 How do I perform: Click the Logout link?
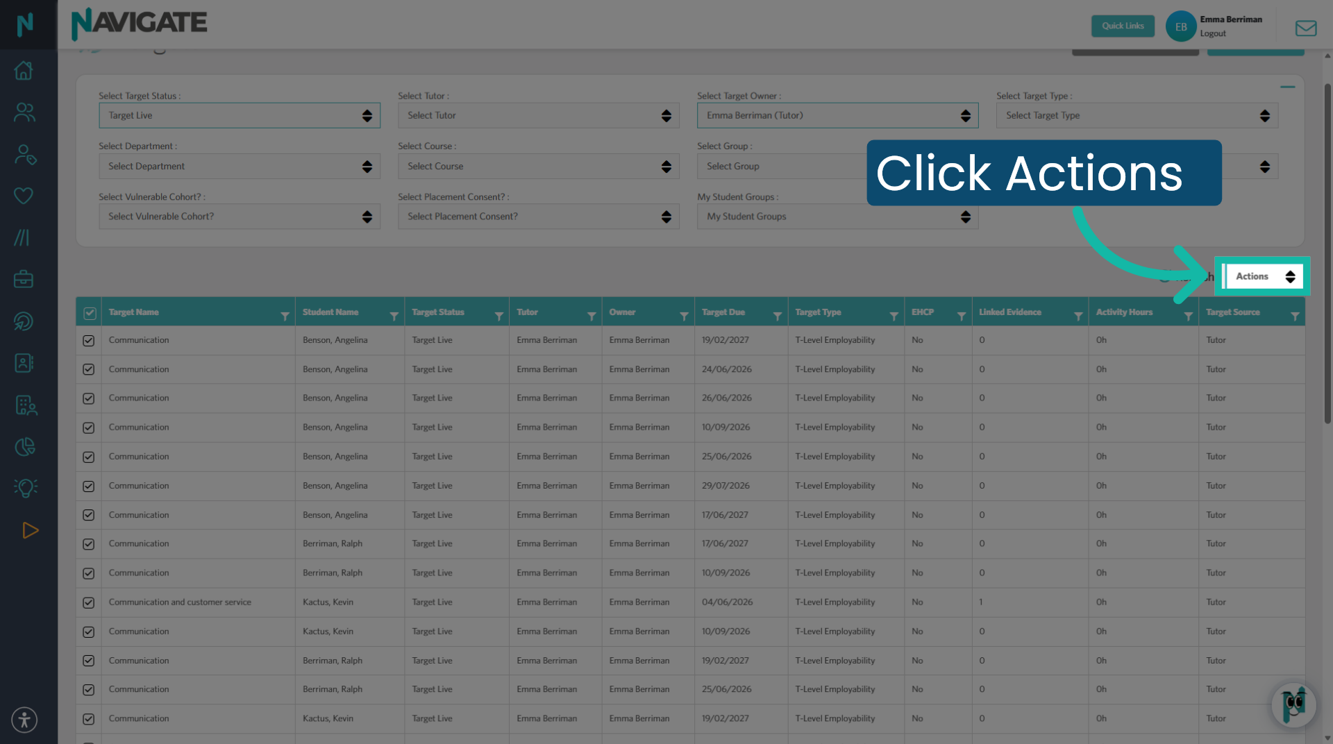[x=1213, y=33]
